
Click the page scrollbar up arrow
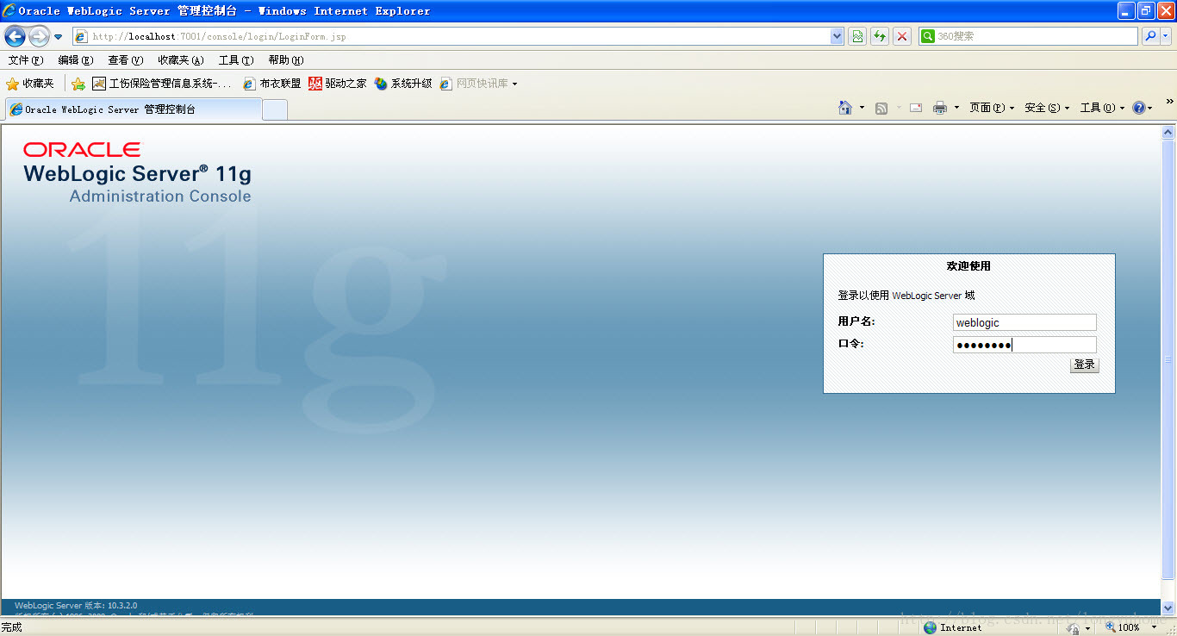[1168, 133]
